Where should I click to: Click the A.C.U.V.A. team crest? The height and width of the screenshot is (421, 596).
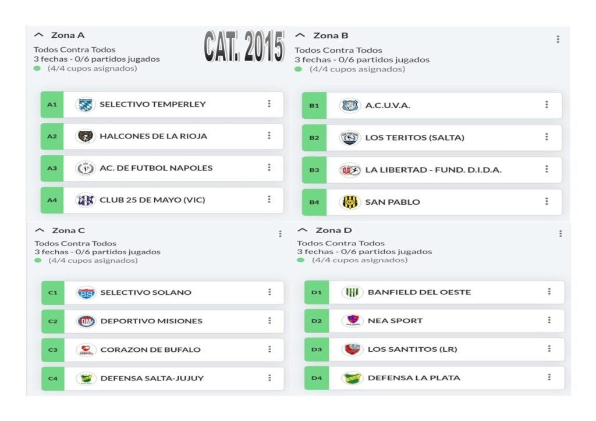(x=350, y=105)
